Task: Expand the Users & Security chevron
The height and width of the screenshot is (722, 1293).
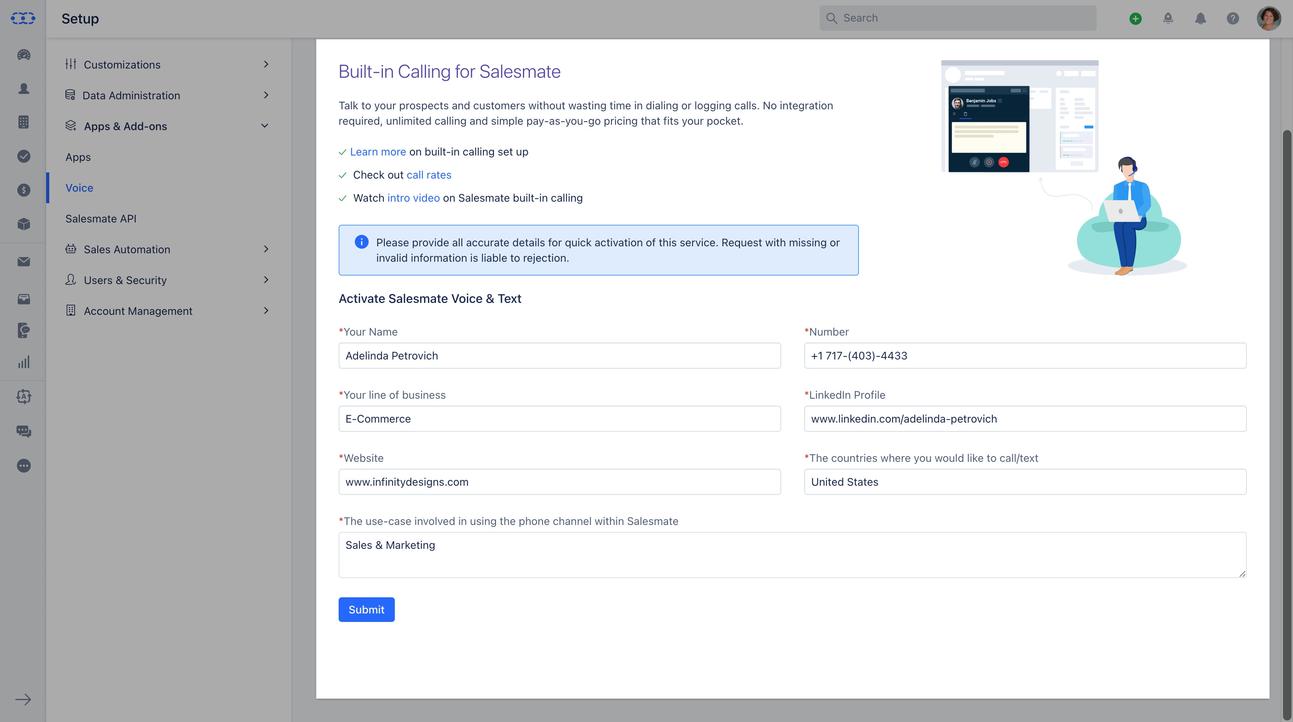Action: click(266, 280)
